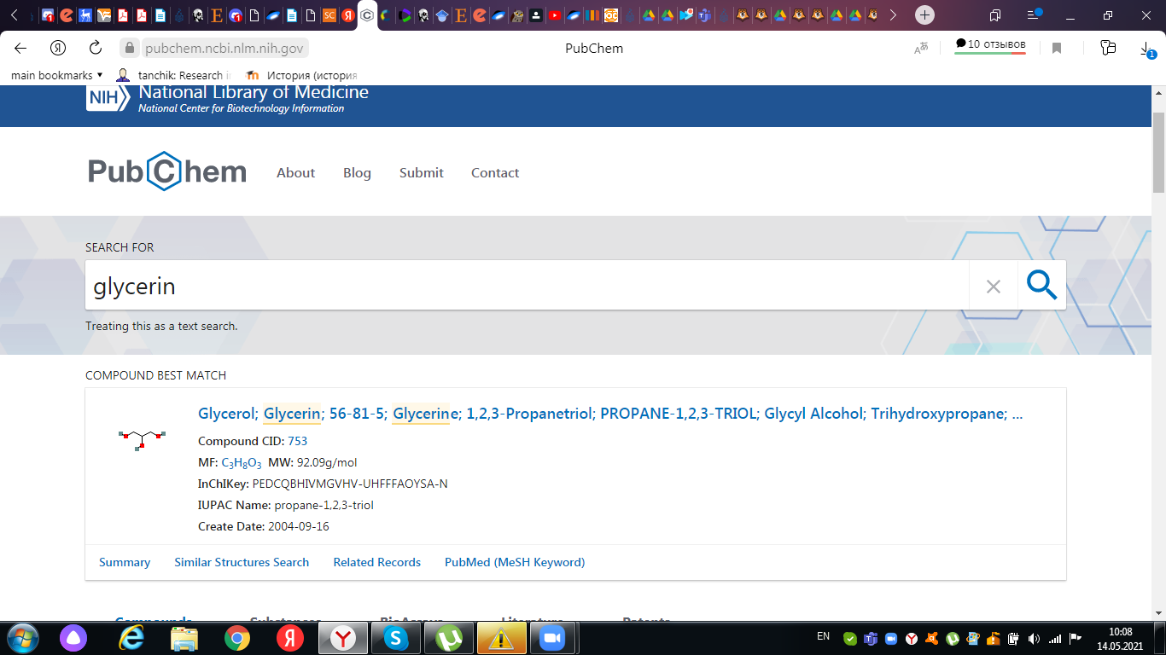Bookmark this page with the bookmark icon
This screenshot has width=1166, height=655.
[x=1057, y=49]
